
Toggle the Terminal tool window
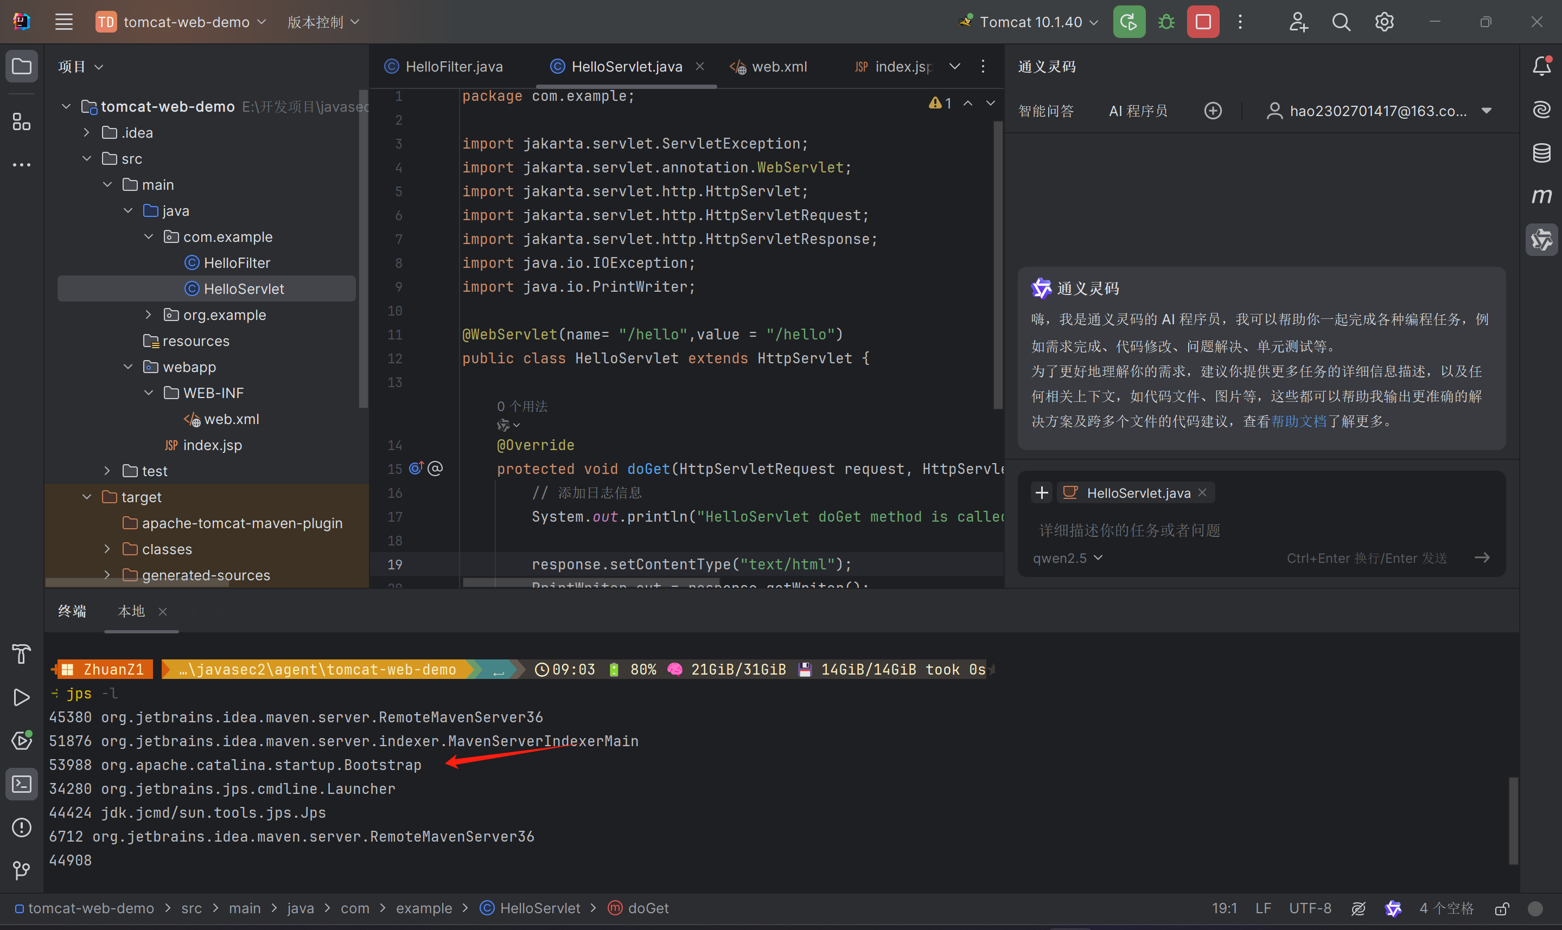tap(21, 784)
